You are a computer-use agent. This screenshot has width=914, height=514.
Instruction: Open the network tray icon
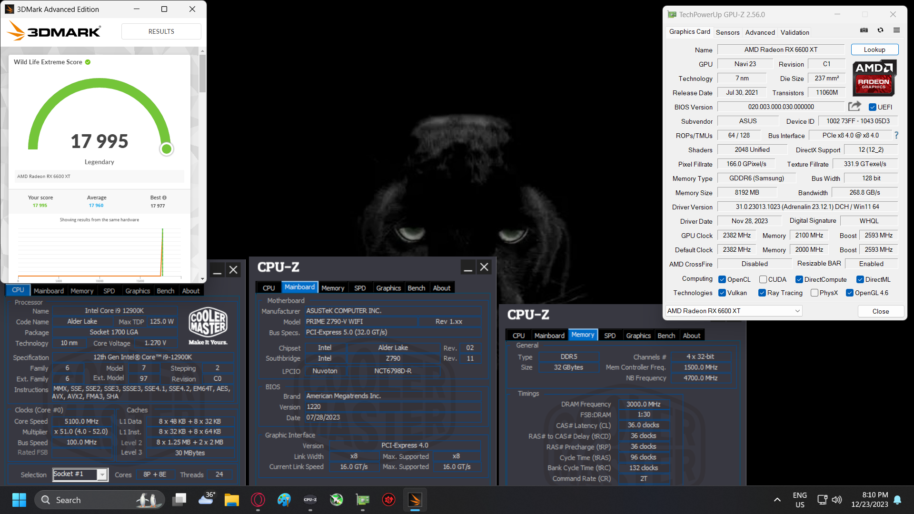[822, 500]
